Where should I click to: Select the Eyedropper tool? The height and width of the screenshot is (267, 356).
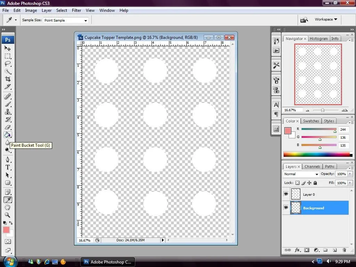click(8, 200)
